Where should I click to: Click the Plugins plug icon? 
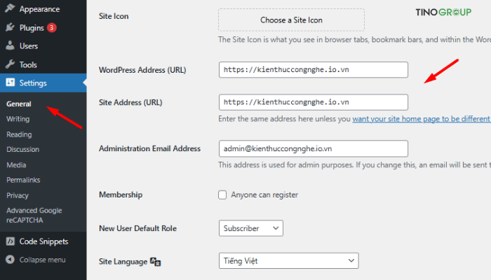coord(10,27)
